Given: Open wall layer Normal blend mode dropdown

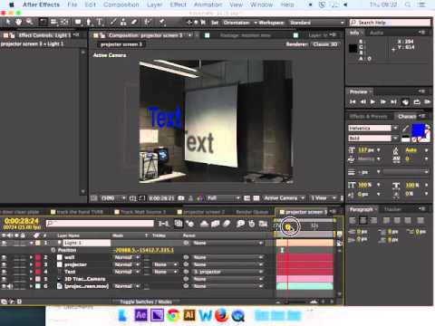Looking at the screenshot, I should point(127,257).
